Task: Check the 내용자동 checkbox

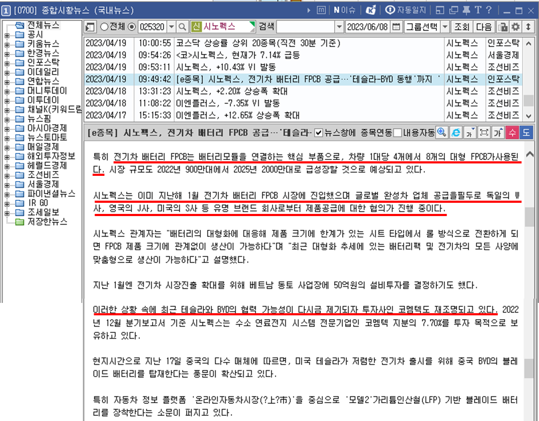Action: pyautogui.click(x=397, y=133)
